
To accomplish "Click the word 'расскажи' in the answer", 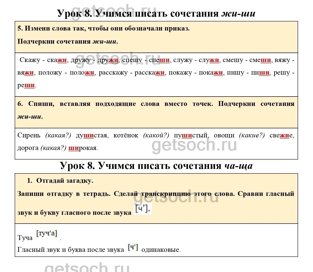I will (150, 73).
